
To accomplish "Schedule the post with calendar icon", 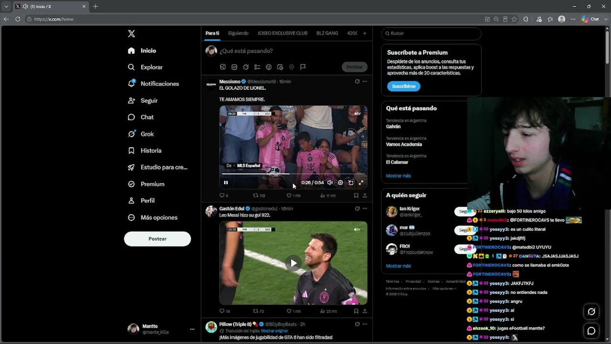I will pos(280,67).
